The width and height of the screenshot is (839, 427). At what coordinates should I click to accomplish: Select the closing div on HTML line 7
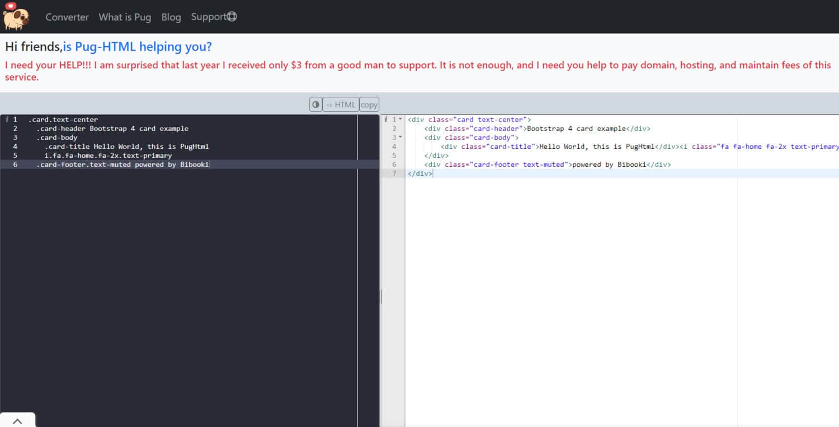pos(419,173)
